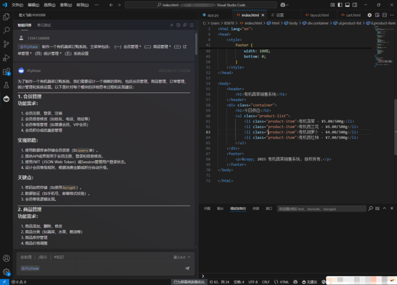The width and height of the screenshot is (397, 285).
Task: Customize layout from title bar
Action: 333,5
